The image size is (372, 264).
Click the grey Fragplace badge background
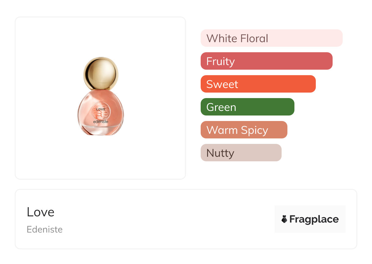coord(310,209)
